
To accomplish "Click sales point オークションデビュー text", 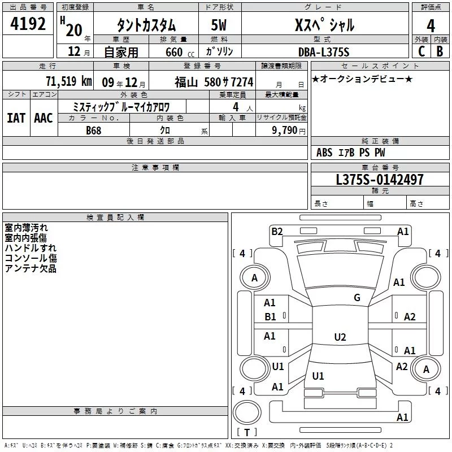I will coord(362,79).
